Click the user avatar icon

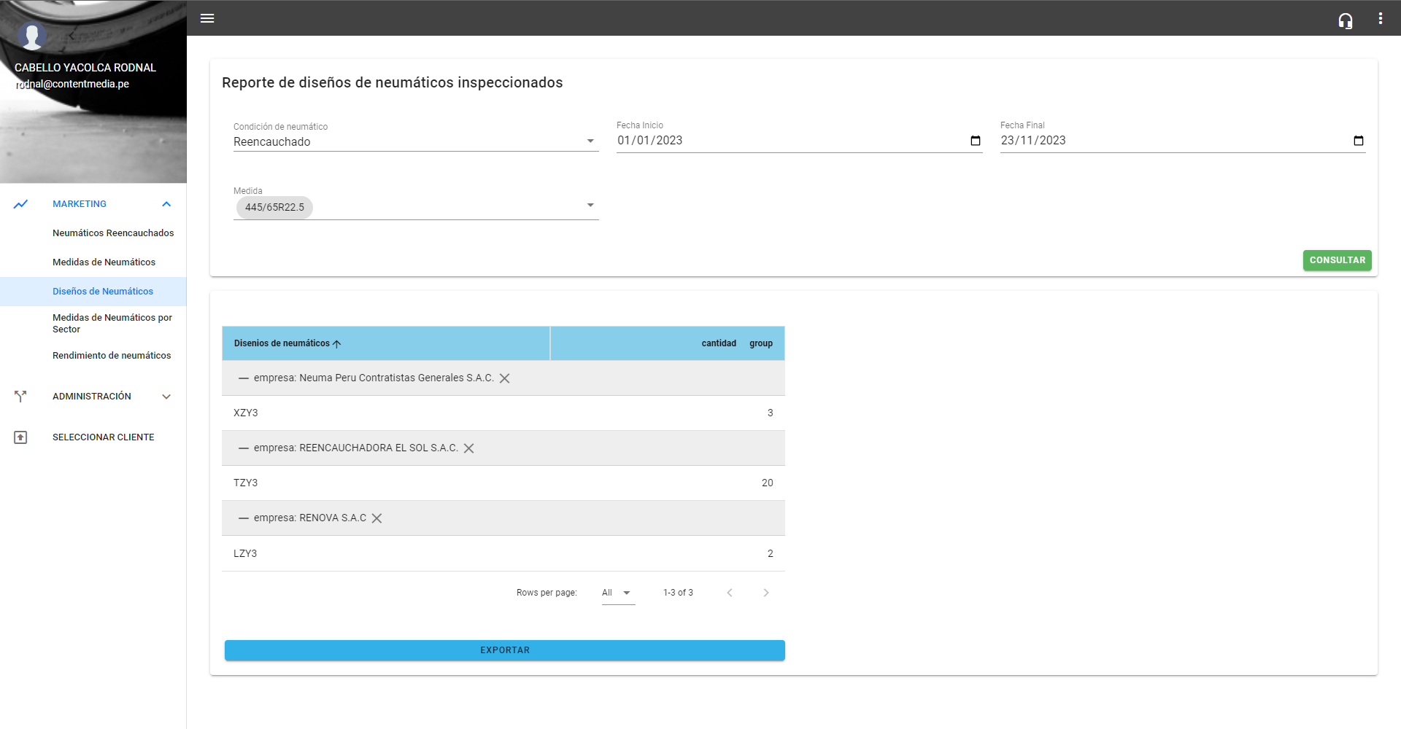(32, 35)
